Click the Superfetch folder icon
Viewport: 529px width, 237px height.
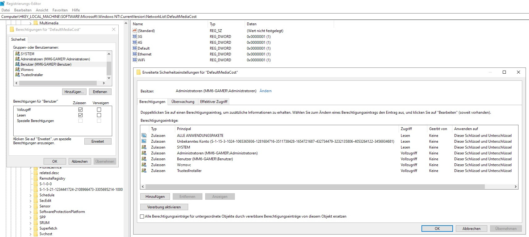[36, 228]
